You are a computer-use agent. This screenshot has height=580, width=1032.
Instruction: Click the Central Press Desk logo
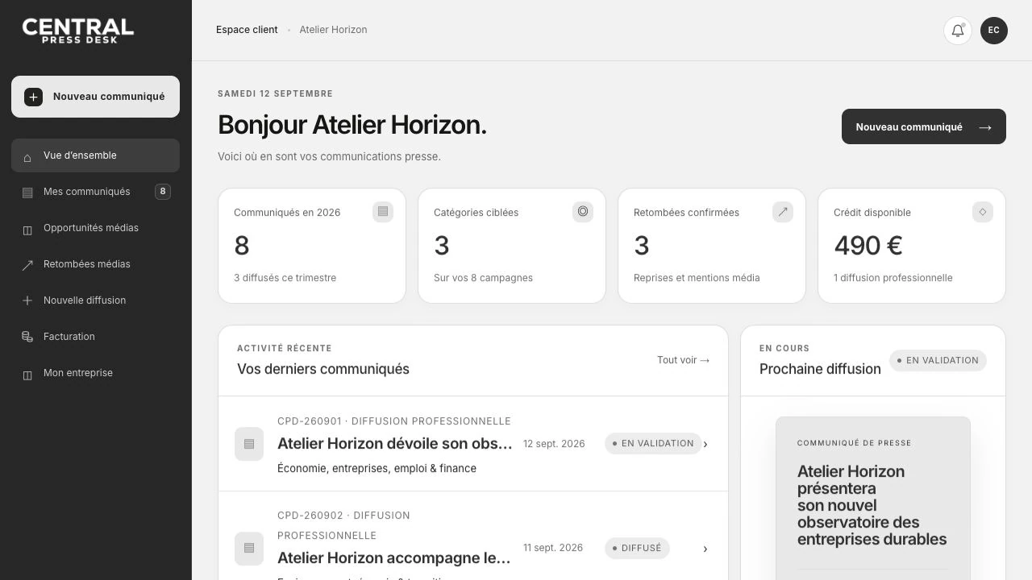tap(78, 31)
